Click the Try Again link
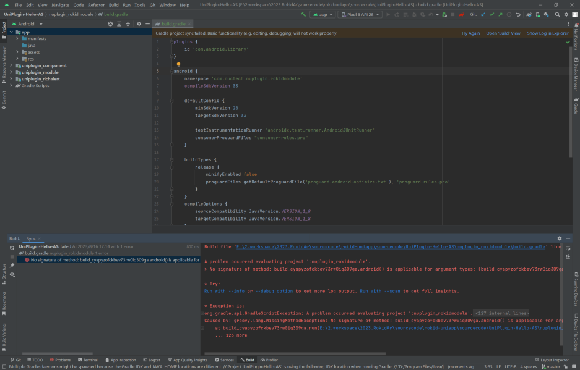 [x=470, y=33]
